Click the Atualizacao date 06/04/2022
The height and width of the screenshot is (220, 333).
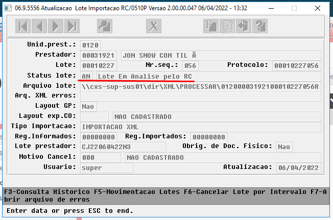point(299,168)
